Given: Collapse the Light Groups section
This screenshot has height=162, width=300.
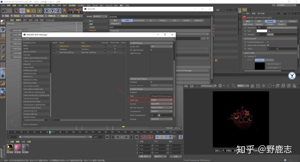Looking at the screenshot, I should 151,43.
